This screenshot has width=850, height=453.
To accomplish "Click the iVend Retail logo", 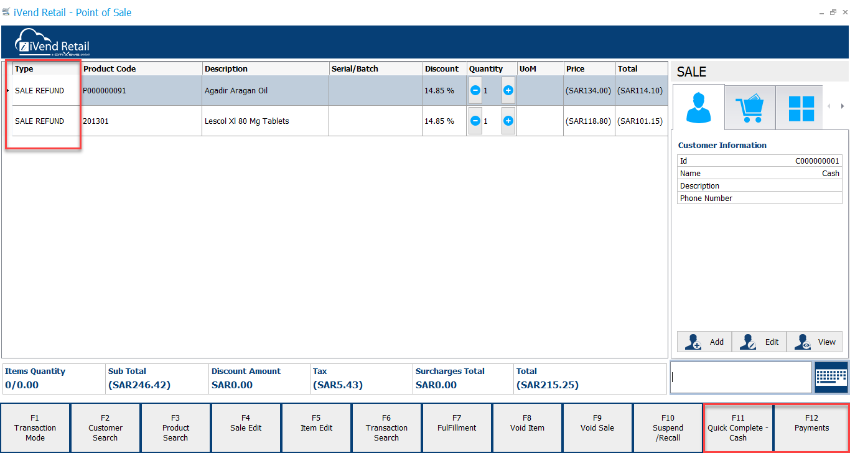I will tap(53, 42).
